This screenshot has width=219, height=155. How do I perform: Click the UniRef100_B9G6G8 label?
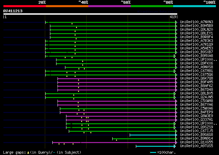point(196,135)
